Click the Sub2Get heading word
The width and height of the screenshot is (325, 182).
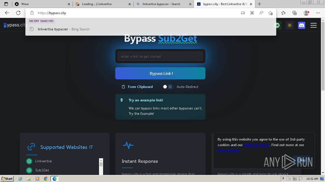[x=177, y=38]
